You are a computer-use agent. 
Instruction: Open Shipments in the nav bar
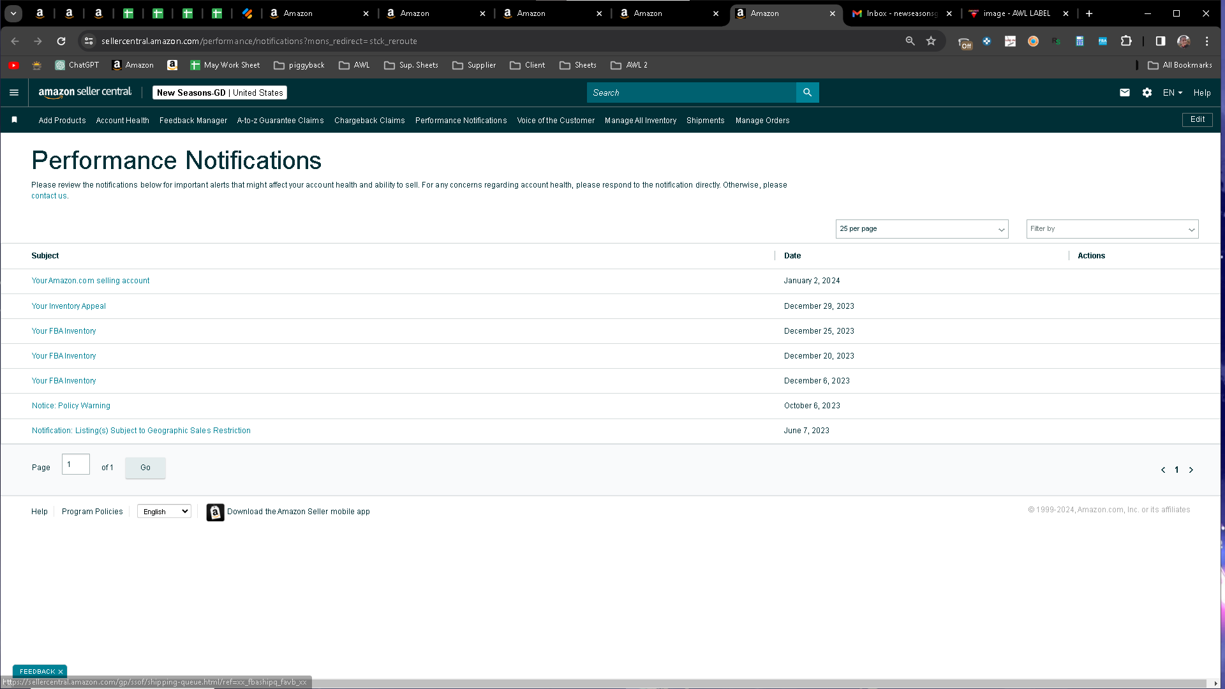tap(706, 121)
